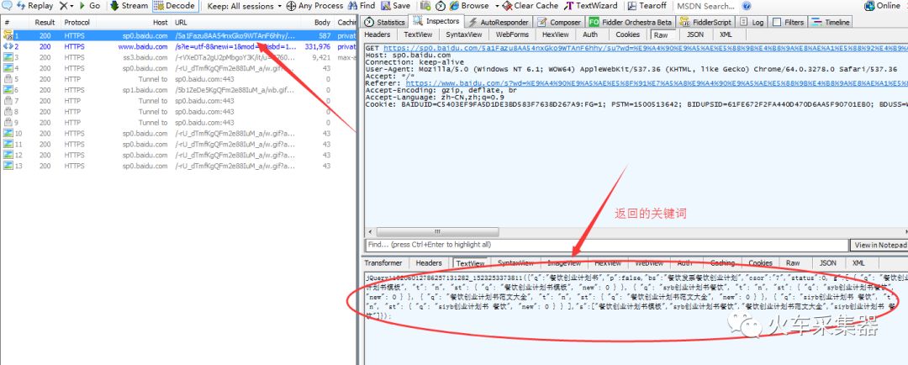908x365 pixels.
Task: Replay the selected sessions
Action: click(x=34, y=6)
